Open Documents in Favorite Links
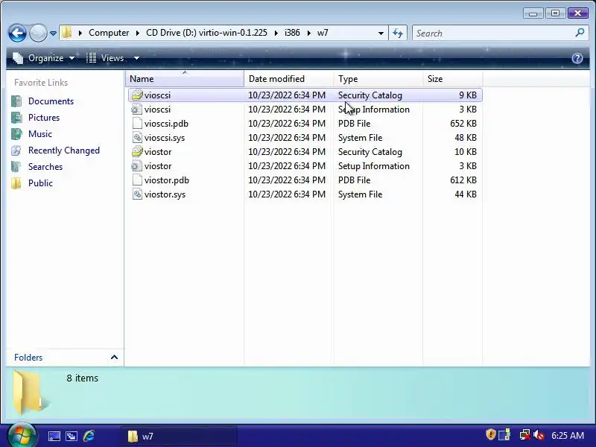This screenshot has width=596, height=447. (x=51, y=101)
